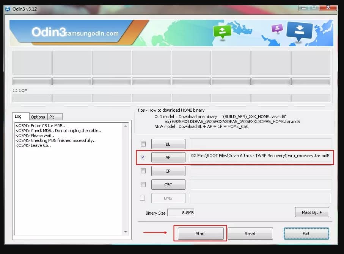Click the purple download icon in banner
The width and height of the screenshot is (344, 254).
pos(277,28)
